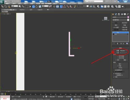Toggle the Snaps Toggle icon
The image size is (130, 100).
pos(61,7)
